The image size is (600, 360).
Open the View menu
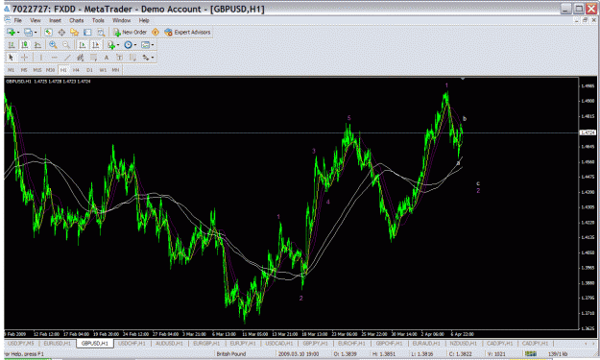pos(36,20)
